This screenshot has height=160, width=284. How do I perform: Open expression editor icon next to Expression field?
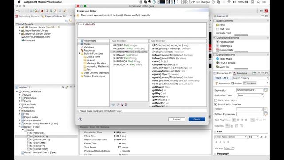pos(266,90)
